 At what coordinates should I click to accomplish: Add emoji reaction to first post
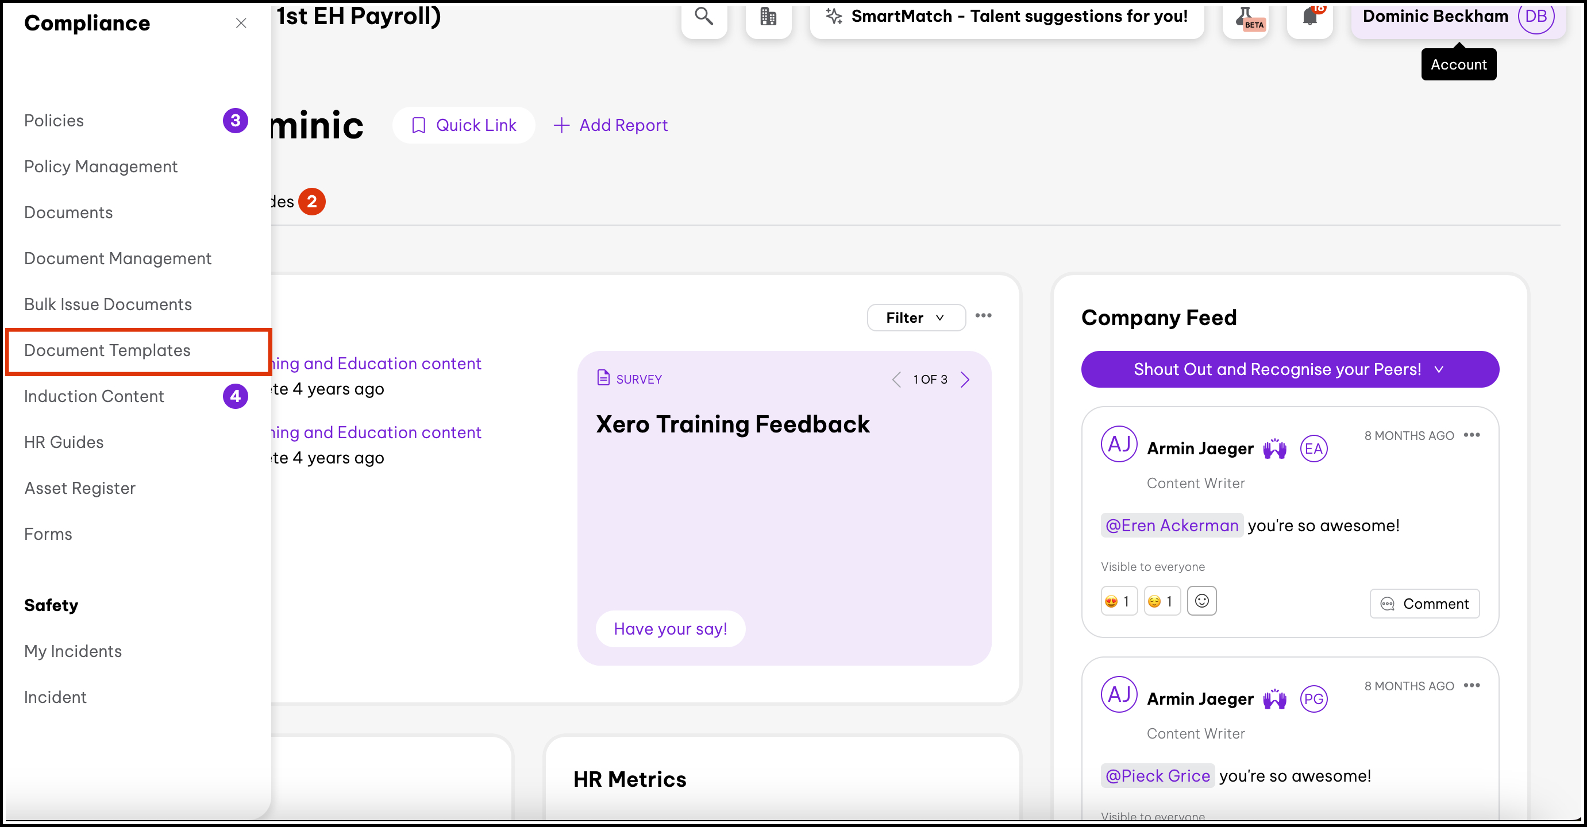click(x=1201, y=600)
